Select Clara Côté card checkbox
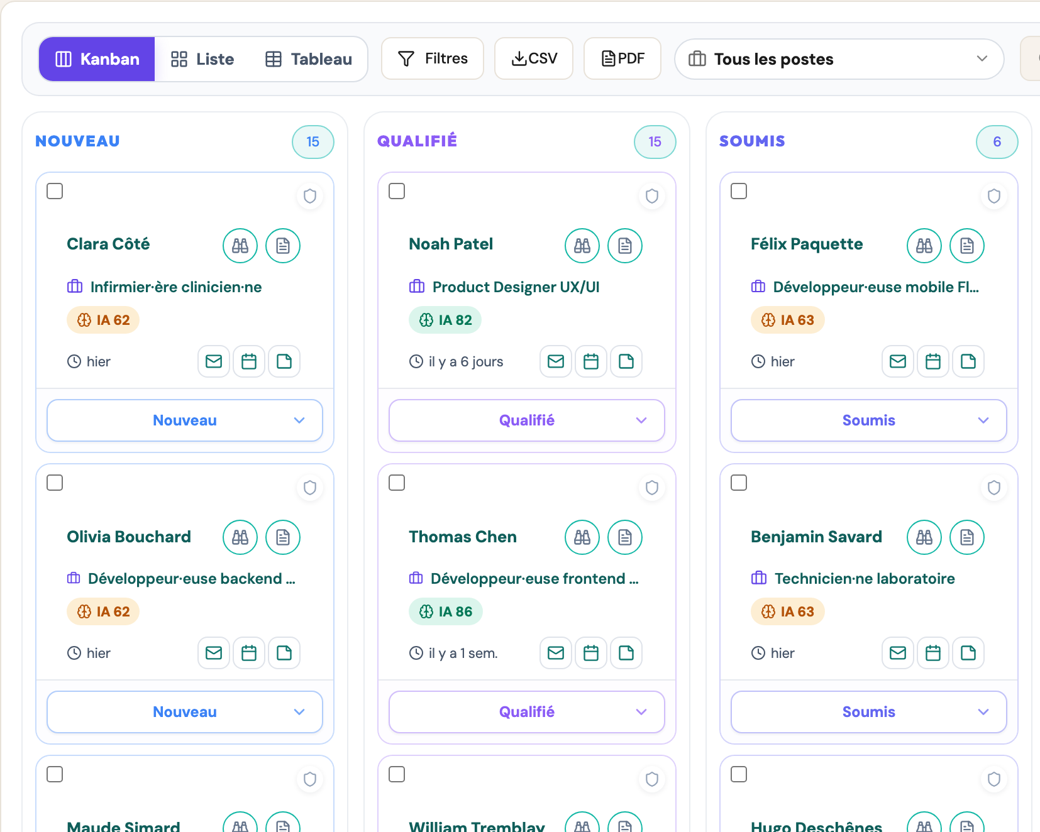The image size is (1040, 832). [55, 191]
